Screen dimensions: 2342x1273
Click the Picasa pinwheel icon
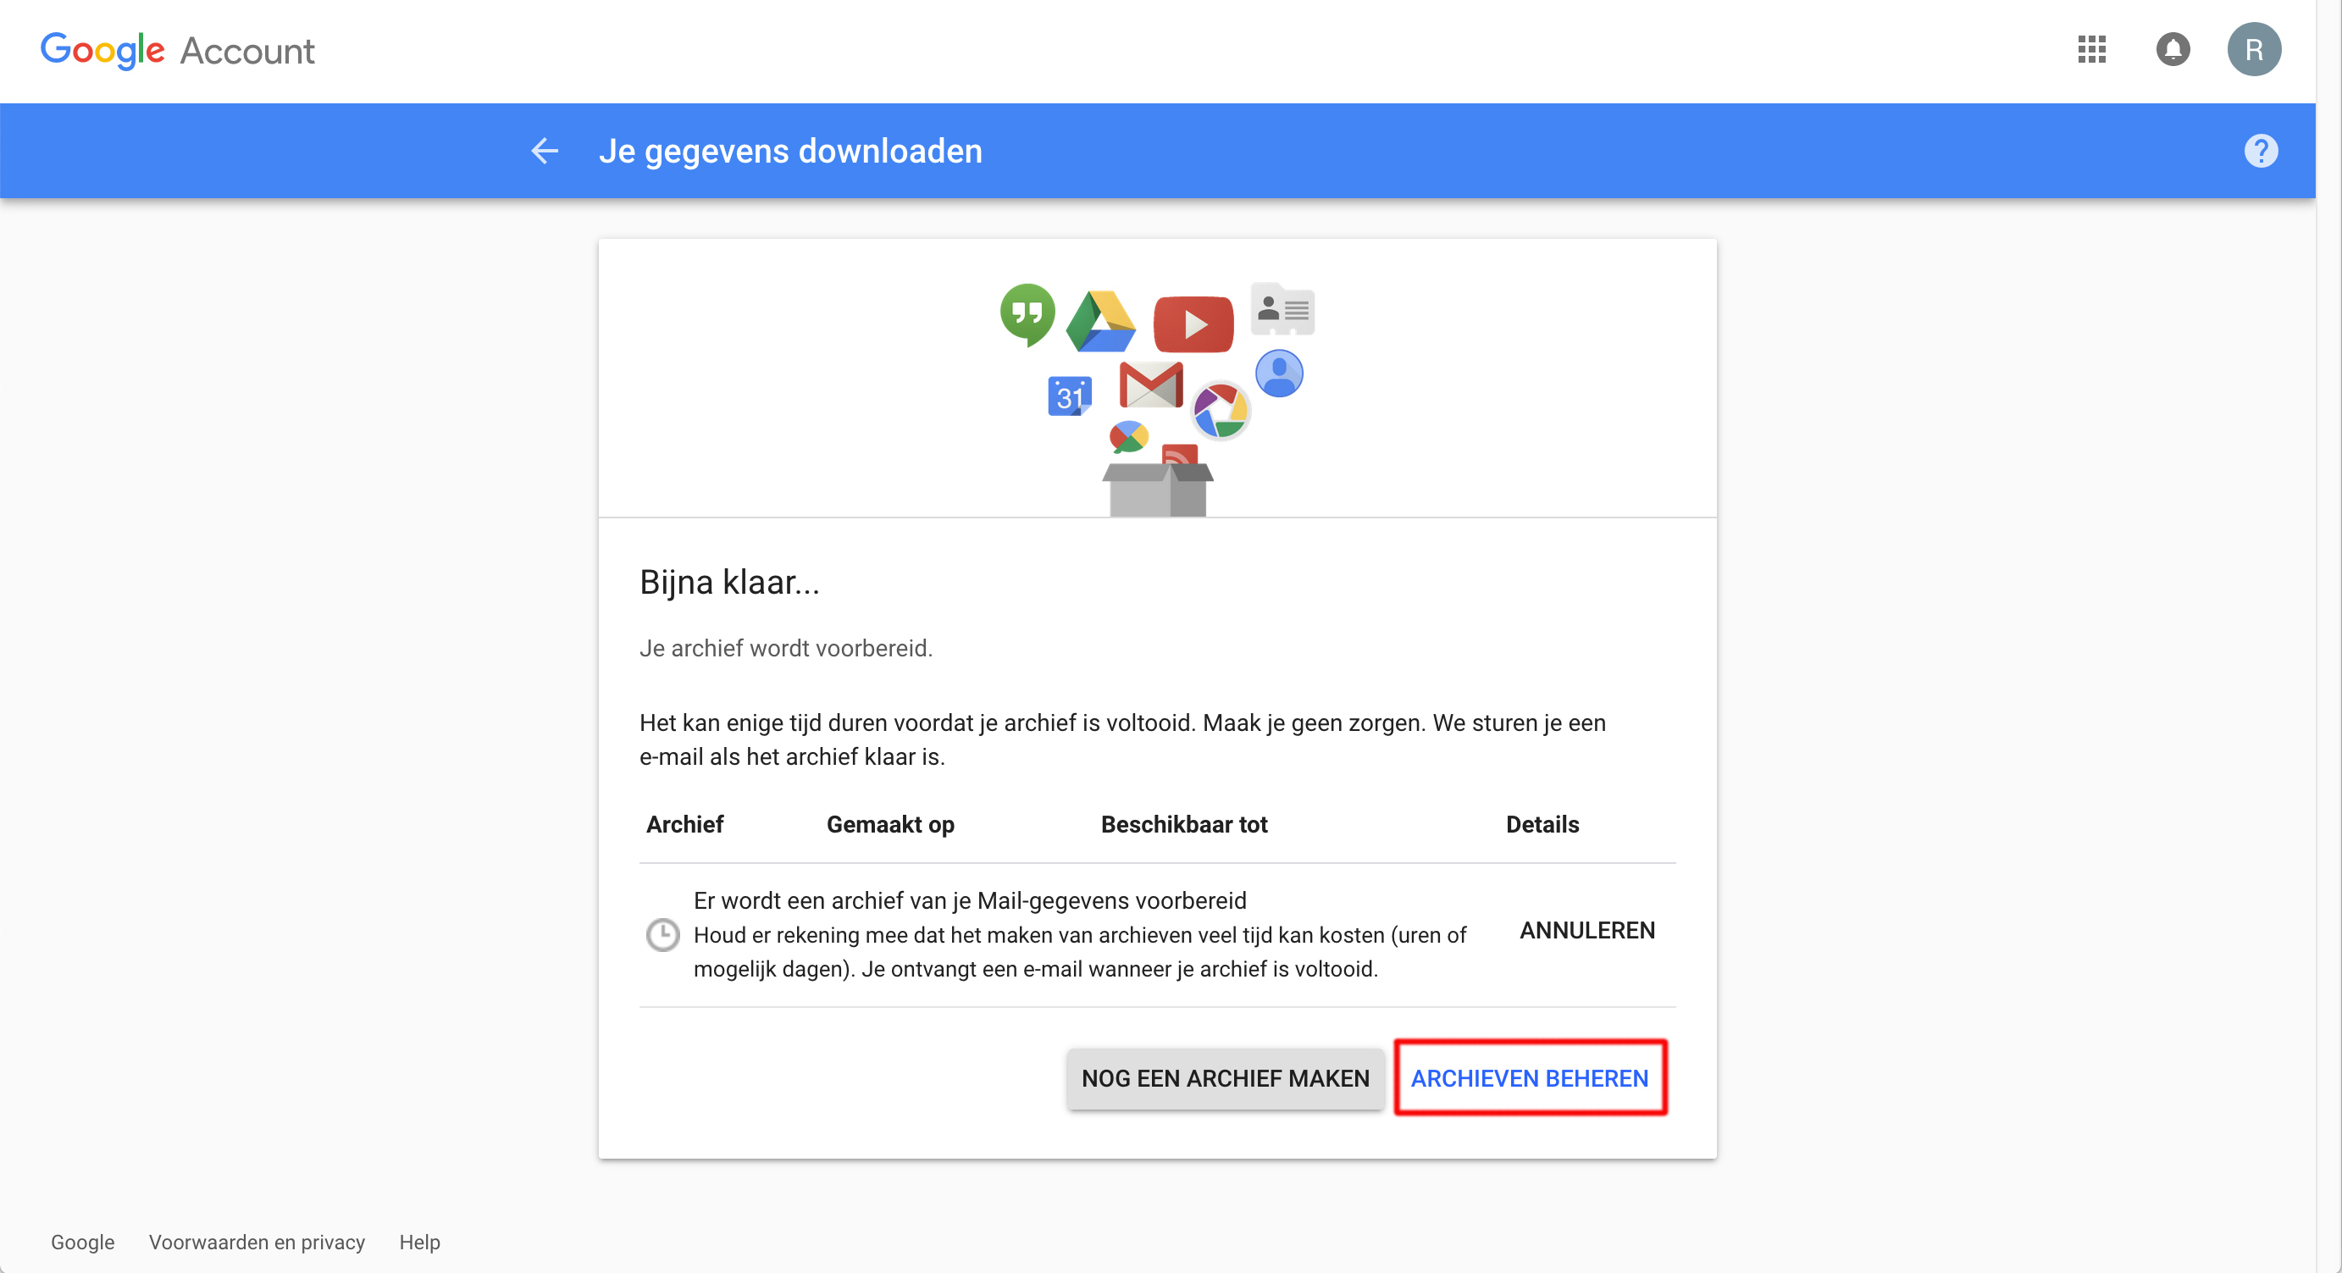tap(1220, 411)
